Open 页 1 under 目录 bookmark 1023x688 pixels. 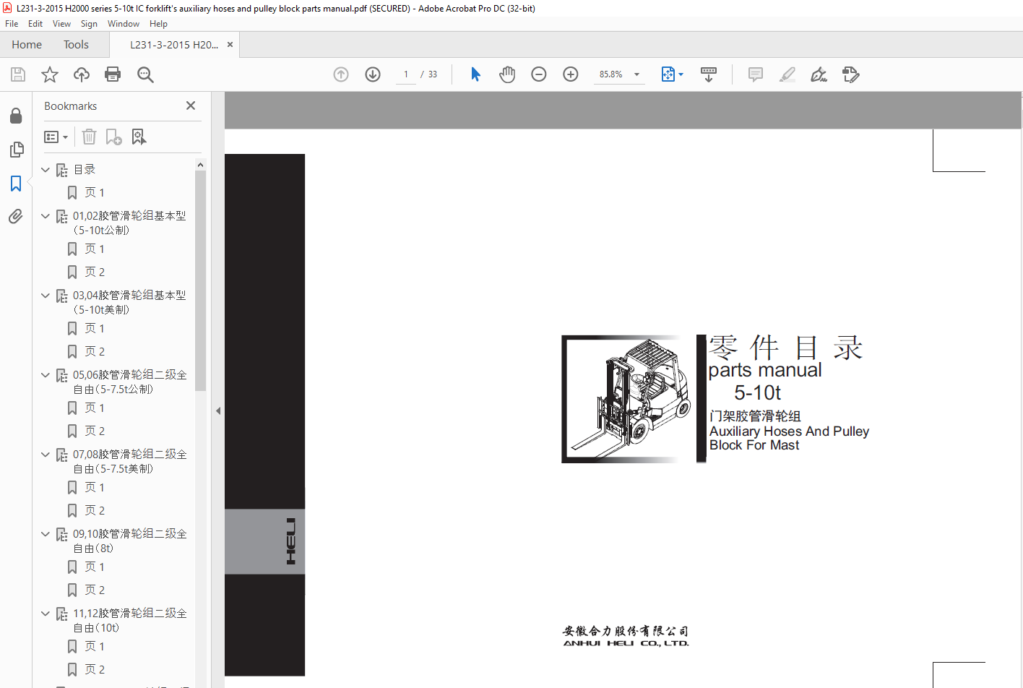point(95,193)
